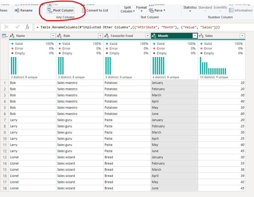The image size is (254, 197).
Task: Click the Pivot Column button
Action: pos(61,10)
